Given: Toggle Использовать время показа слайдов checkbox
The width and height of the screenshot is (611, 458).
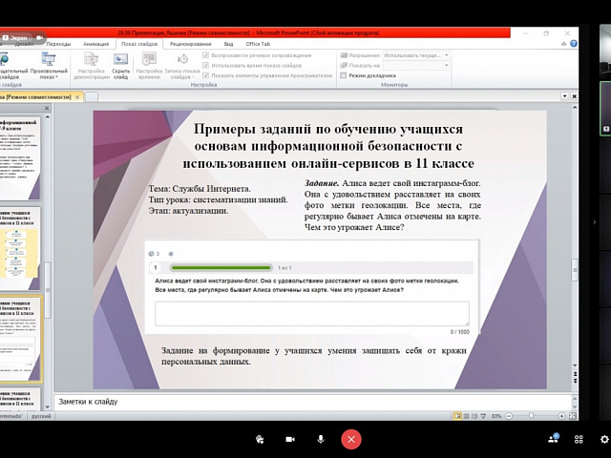Looking at the screenshot, I should coord(205,65).
